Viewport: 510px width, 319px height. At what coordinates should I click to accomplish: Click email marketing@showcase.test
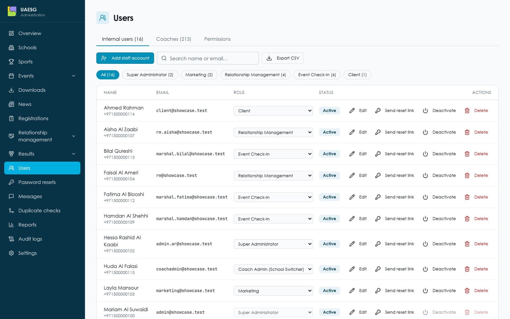point(186,291)
